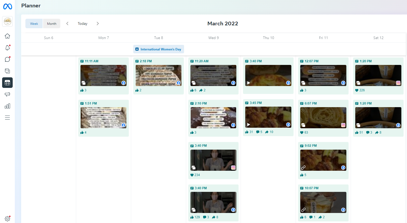Open Inbox chat bubble icon
Viewport: 407px width, 223px height.
point(7,59)
